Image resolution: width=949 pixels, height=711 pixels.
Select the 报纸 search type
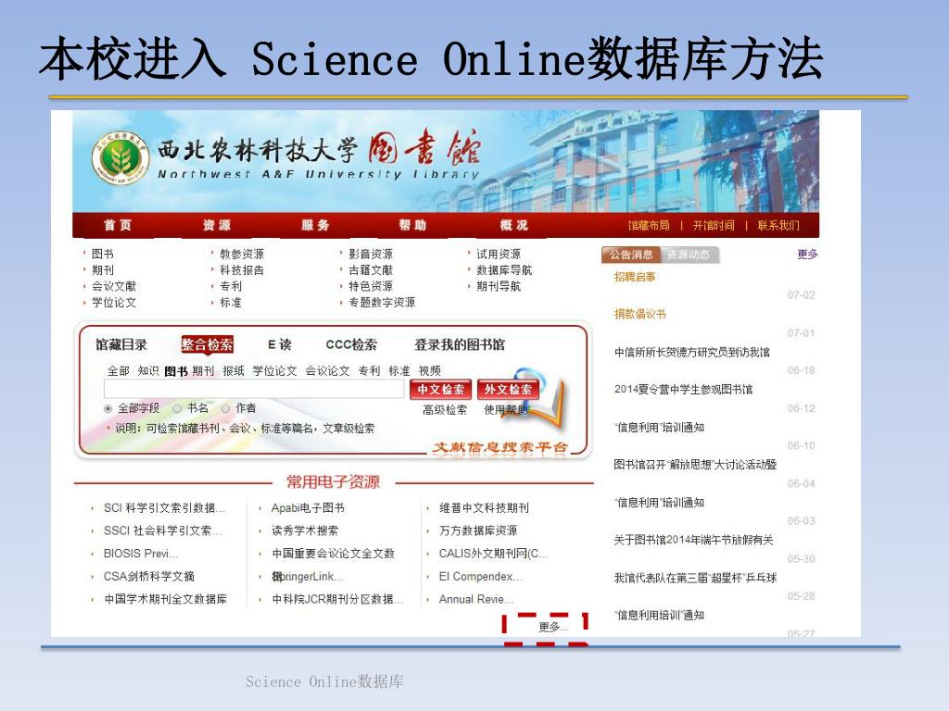[233, 370]
